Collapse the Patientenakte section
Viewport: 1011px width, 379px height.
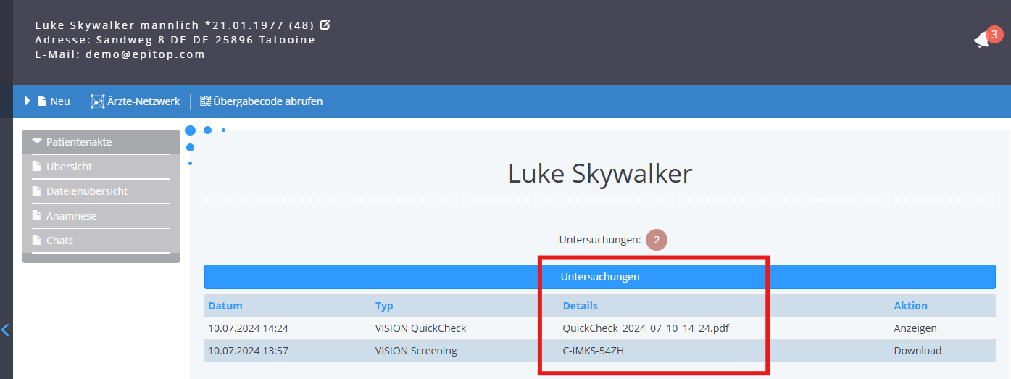tap(38, 142)
